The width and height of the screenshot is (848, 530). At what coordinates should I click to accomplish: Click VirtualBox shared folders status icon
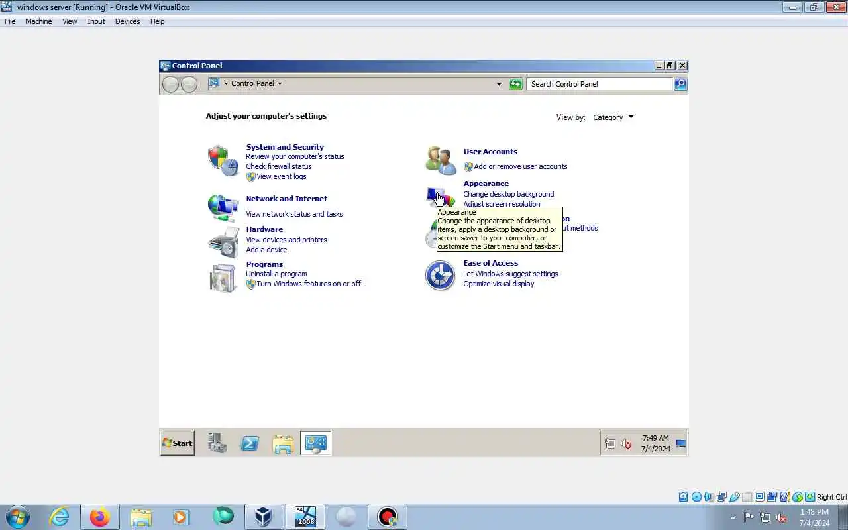tap(747, 497)
